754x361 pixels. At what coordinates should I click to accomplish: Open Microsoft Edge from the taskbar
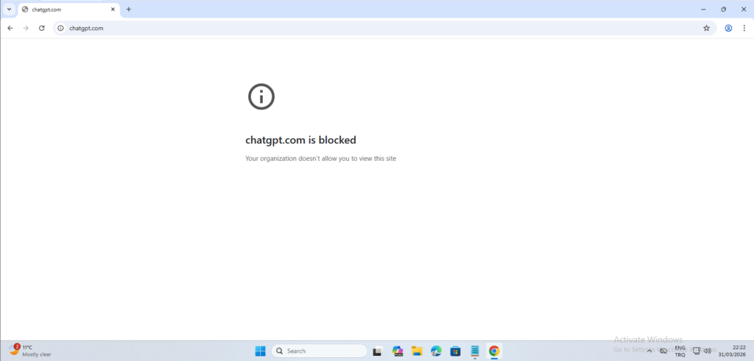[x=436, y=351]
